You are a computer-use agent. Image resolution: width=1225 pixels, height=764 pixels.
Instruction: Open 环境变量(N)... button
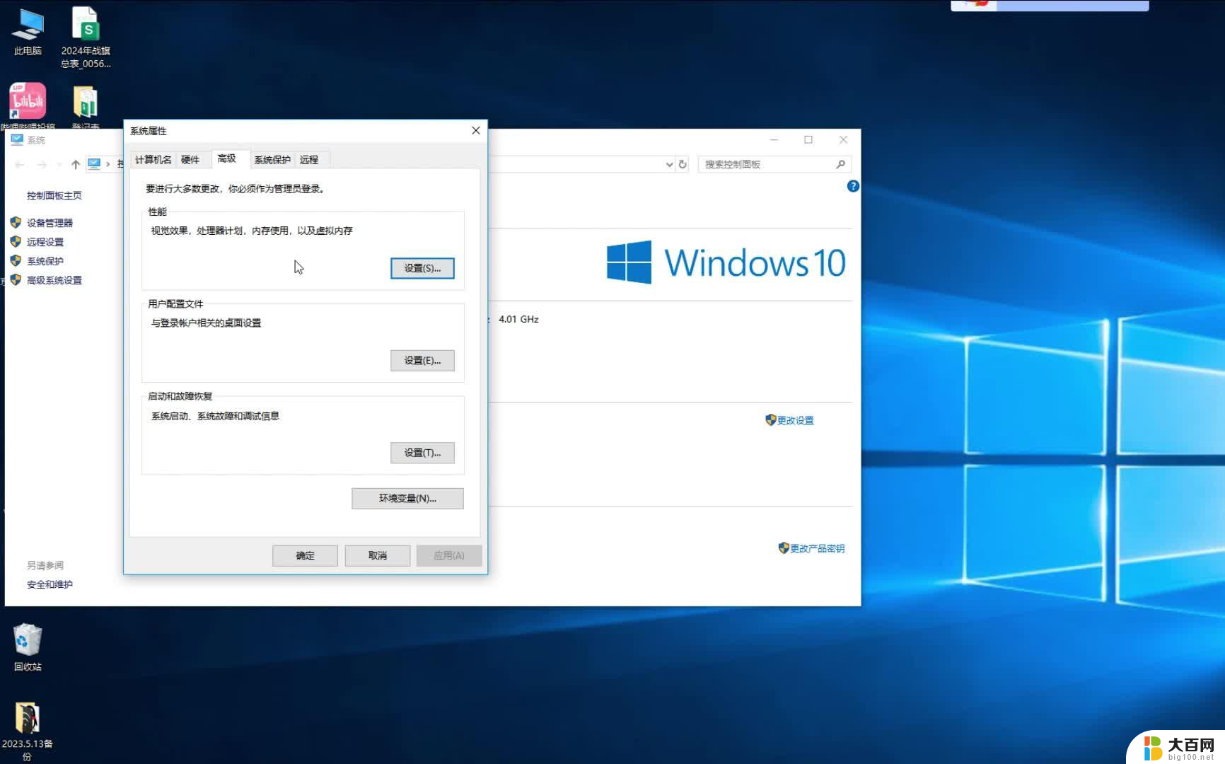tap(407, 499)
